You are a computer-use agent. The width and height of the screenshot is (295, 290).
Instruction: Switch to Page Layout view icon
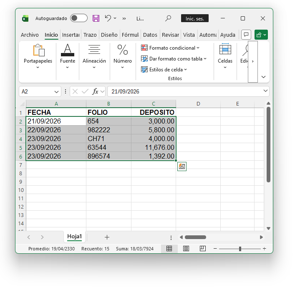click(186, 249)
